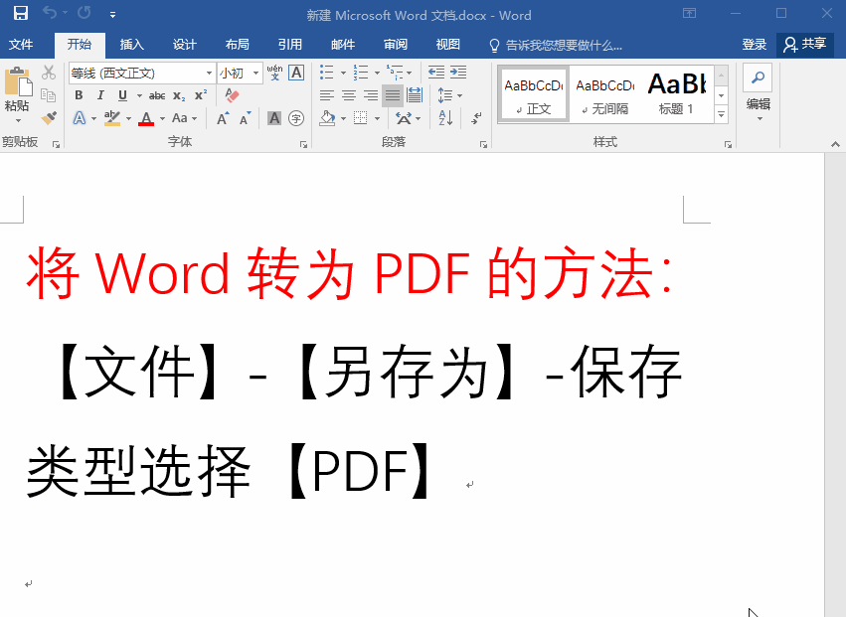Click Increase Indent icon

[x=458, y=73]
